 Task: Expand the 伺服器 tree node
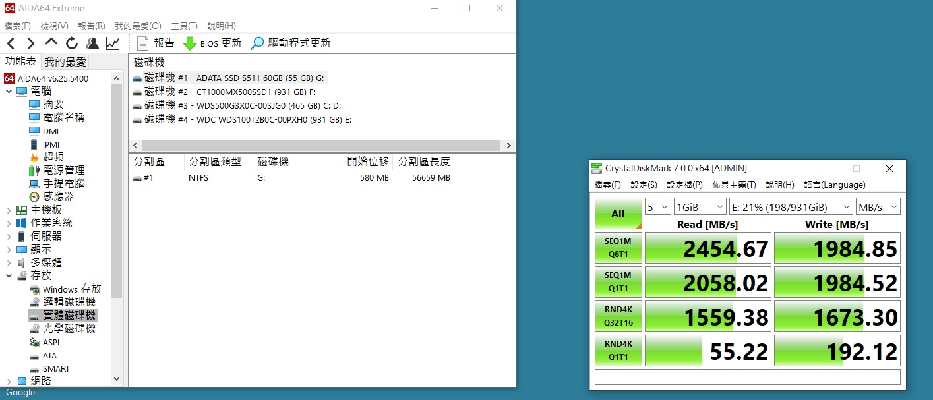(9, 236)
